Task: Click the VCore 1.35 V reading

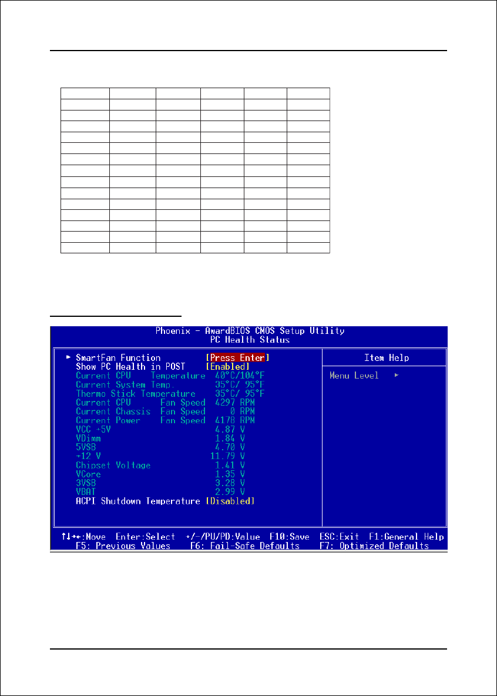Action: [230, 474]
